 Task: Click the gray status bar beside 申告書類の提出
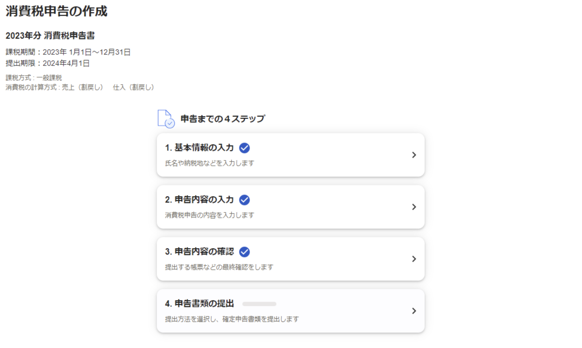point(259,304)
